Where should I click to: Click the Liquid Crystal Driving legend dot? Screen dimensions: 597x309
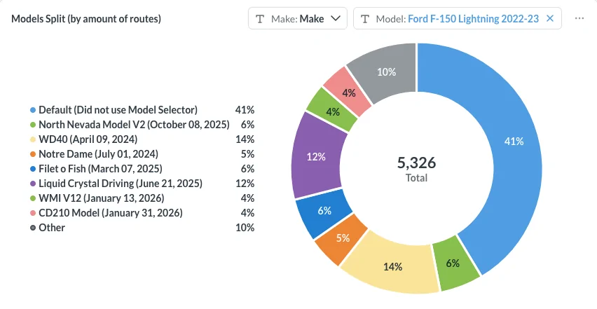coord(33,184)
